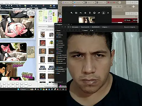Open the Ver dropdown in File Explorer

92,30
